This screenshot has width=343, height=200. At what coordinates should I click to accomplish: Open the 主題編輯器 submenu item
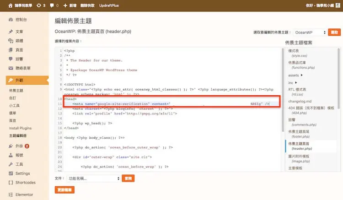[x=18, y=135]
